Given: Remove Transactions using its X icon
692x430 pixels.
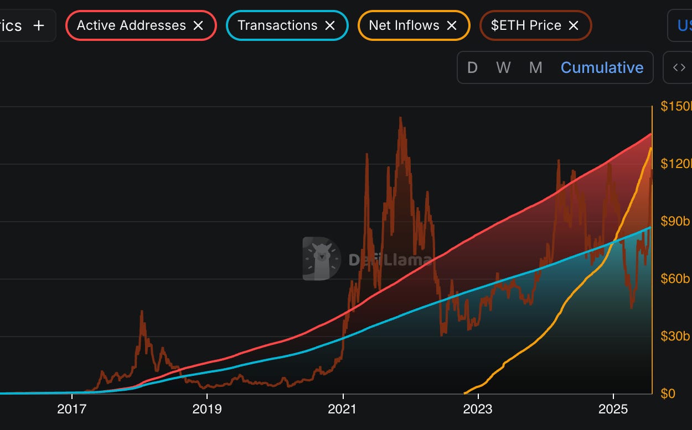Looking at the screenshot, I should (330, 25).
